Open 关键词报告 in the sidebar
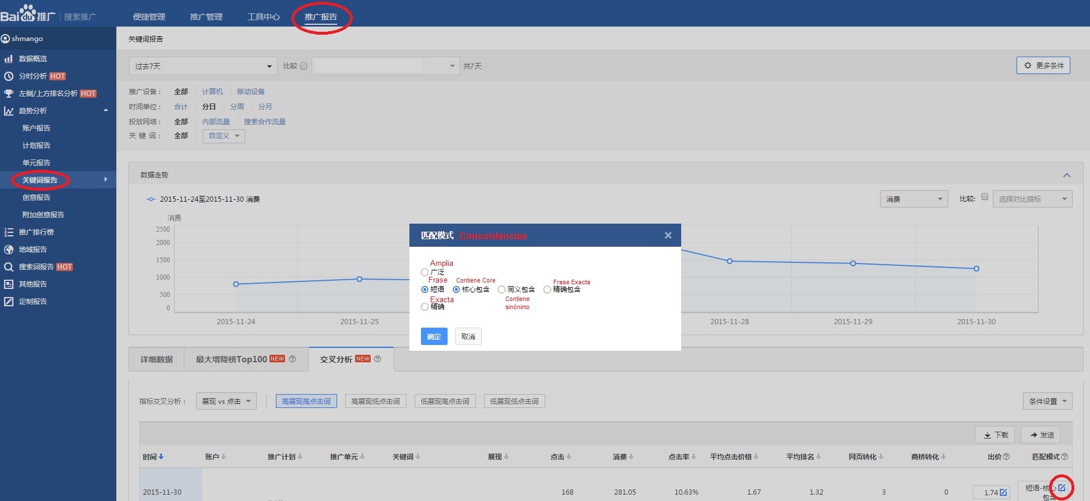The height and width of the screenshot is (501, 1090). point(40,180)
